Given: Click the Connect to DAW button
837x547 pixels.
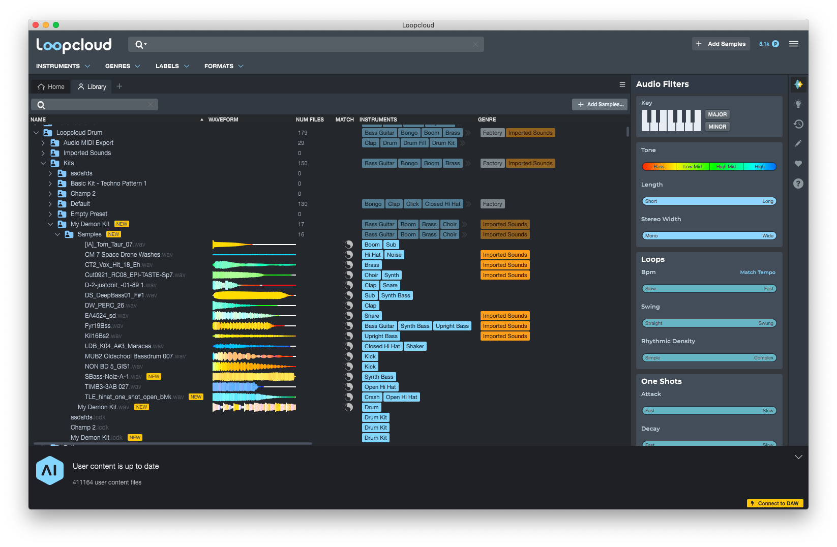Looking at the screenshot, I should click(x=775, y=503).
